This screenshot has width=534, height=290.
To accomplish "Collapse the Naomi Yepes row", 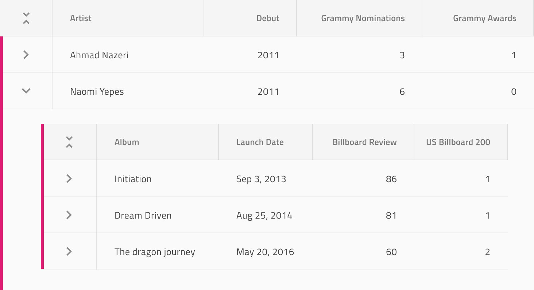I will [26, 91].
